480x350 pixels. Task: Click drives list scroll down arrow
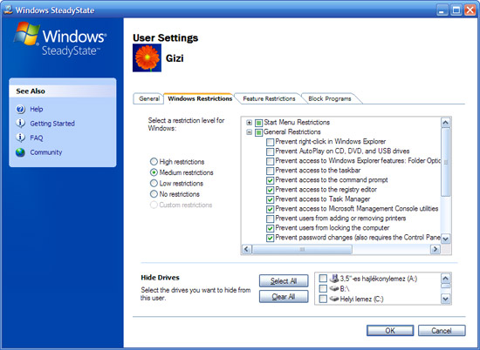(x=445, y=299)
